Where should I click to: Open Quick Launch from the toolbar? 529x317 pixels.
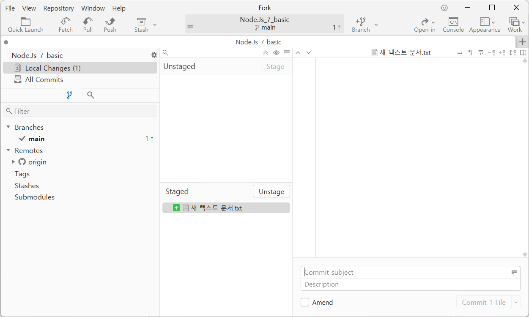click(x=25, y=25)
